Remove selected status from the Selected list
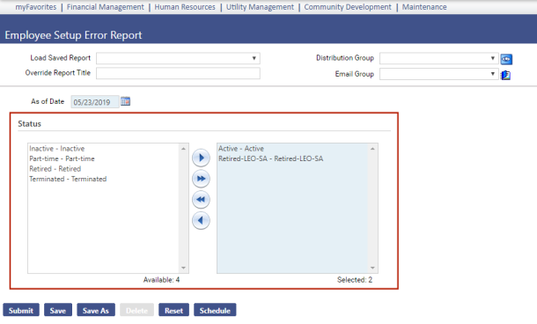 [x=201, y=220]
